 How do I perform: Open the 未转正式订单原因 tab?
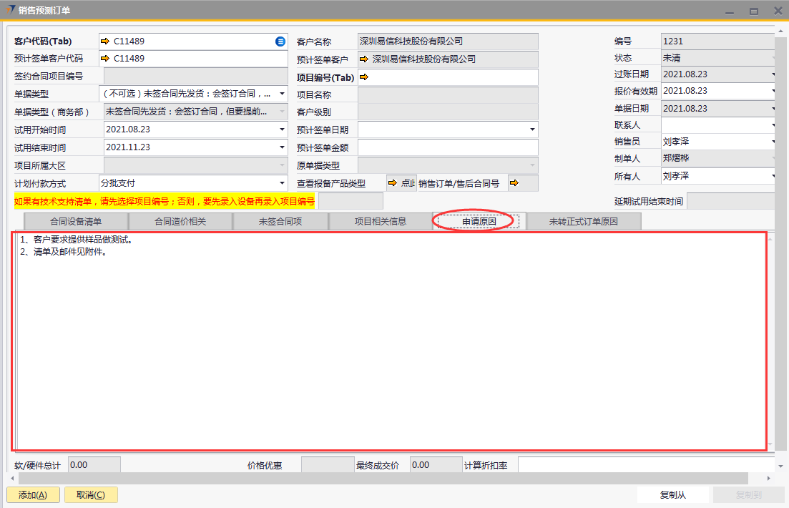coord(583,222)
